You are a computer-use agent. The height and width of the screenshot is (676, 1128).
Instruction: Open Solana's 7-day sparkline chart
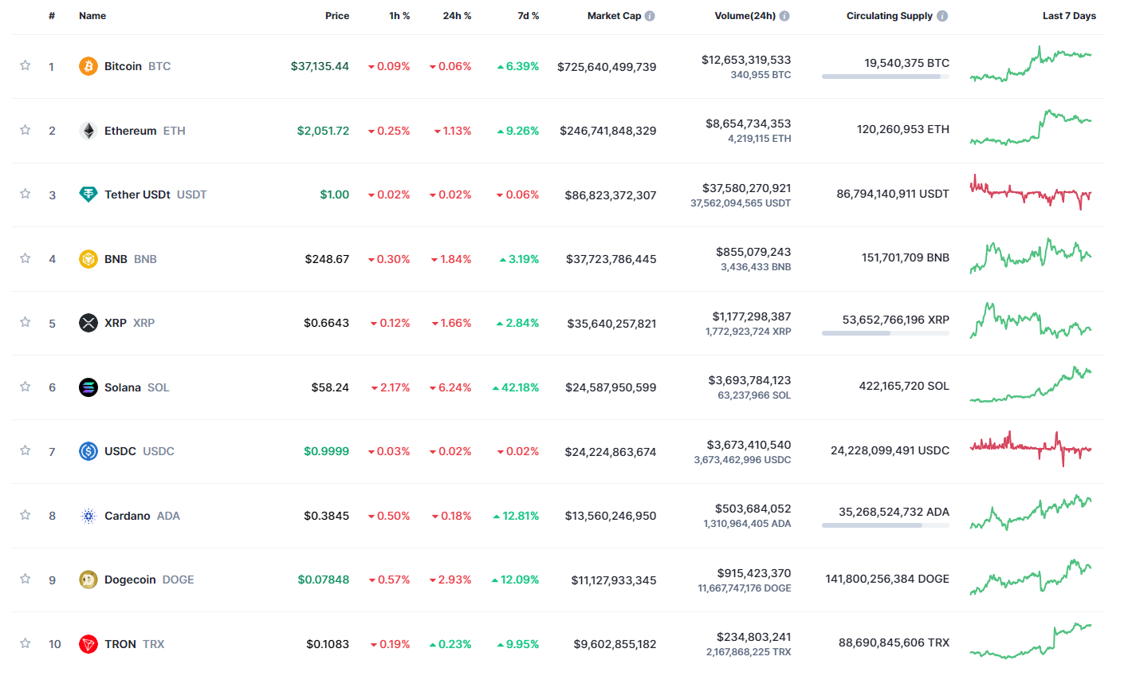point(1031,386)
